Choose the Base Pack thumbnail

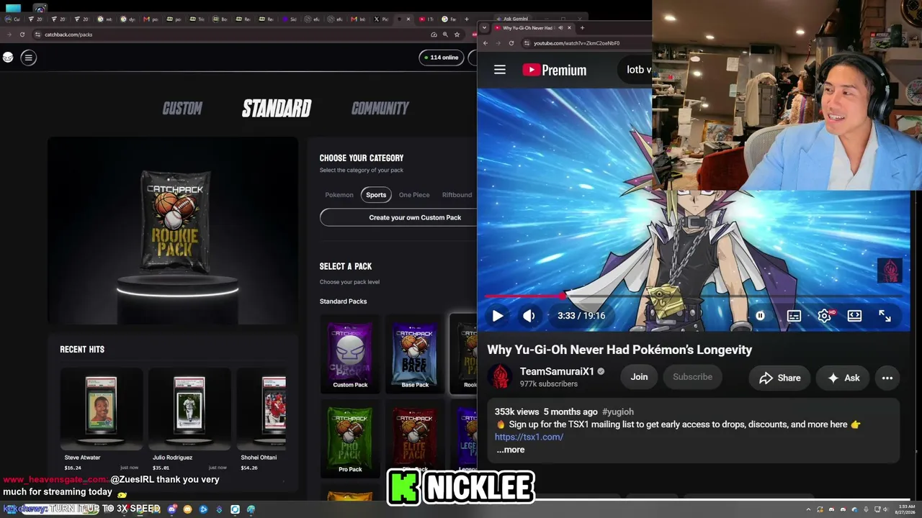[x=415, y=353]
